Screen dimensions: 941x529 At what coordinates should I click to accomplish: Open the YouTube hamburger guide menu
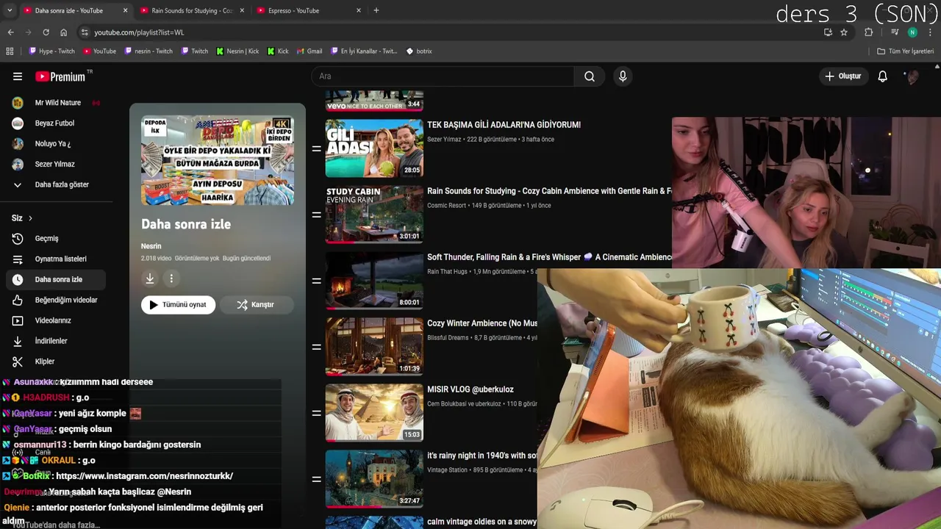pyautogui.click(x=18, y=76)
